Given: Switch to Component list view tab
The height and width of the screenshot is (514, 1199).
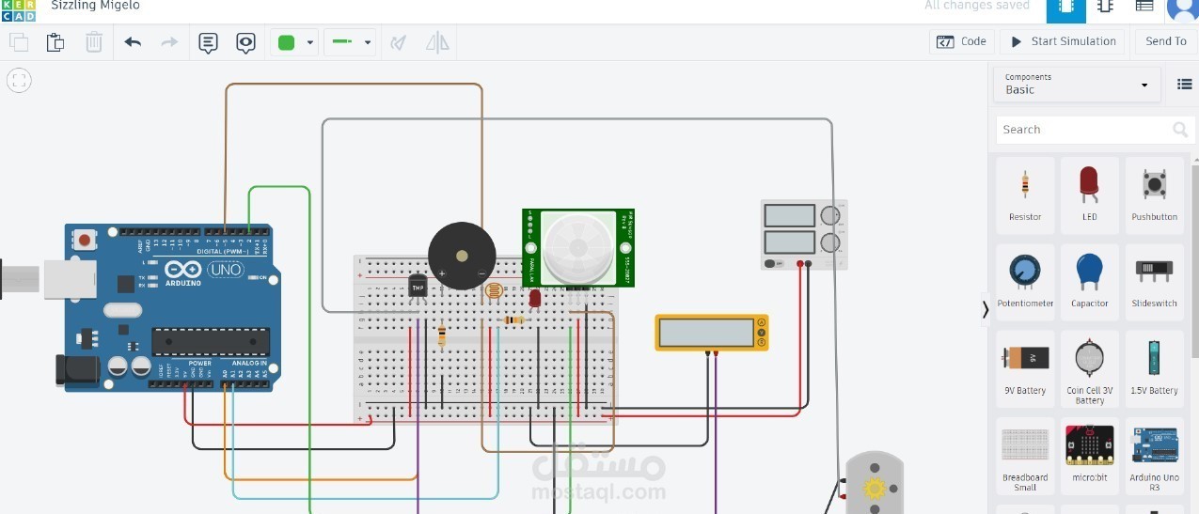Looking at the screenshot, I should point(1144,8).
